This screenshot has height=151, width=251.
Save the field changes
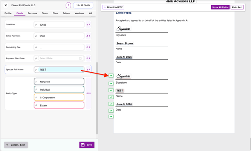(x=87, y=145)
